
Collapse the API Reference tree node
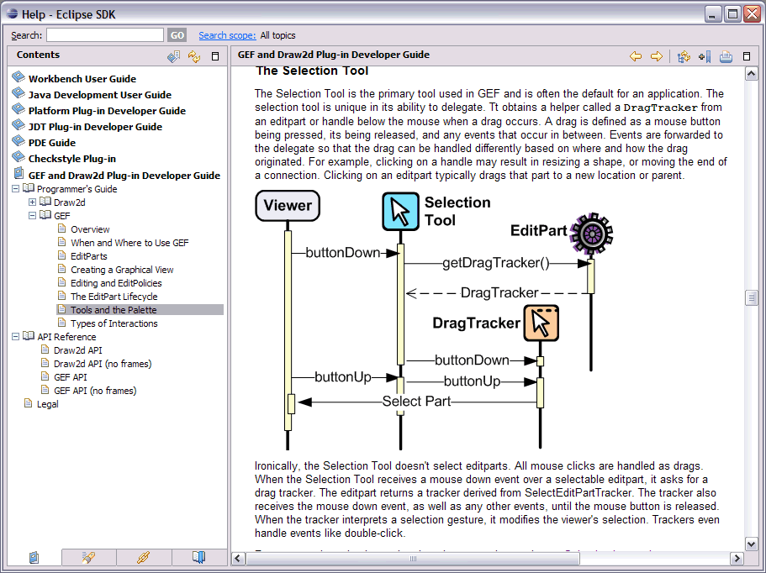pos(16,336)
